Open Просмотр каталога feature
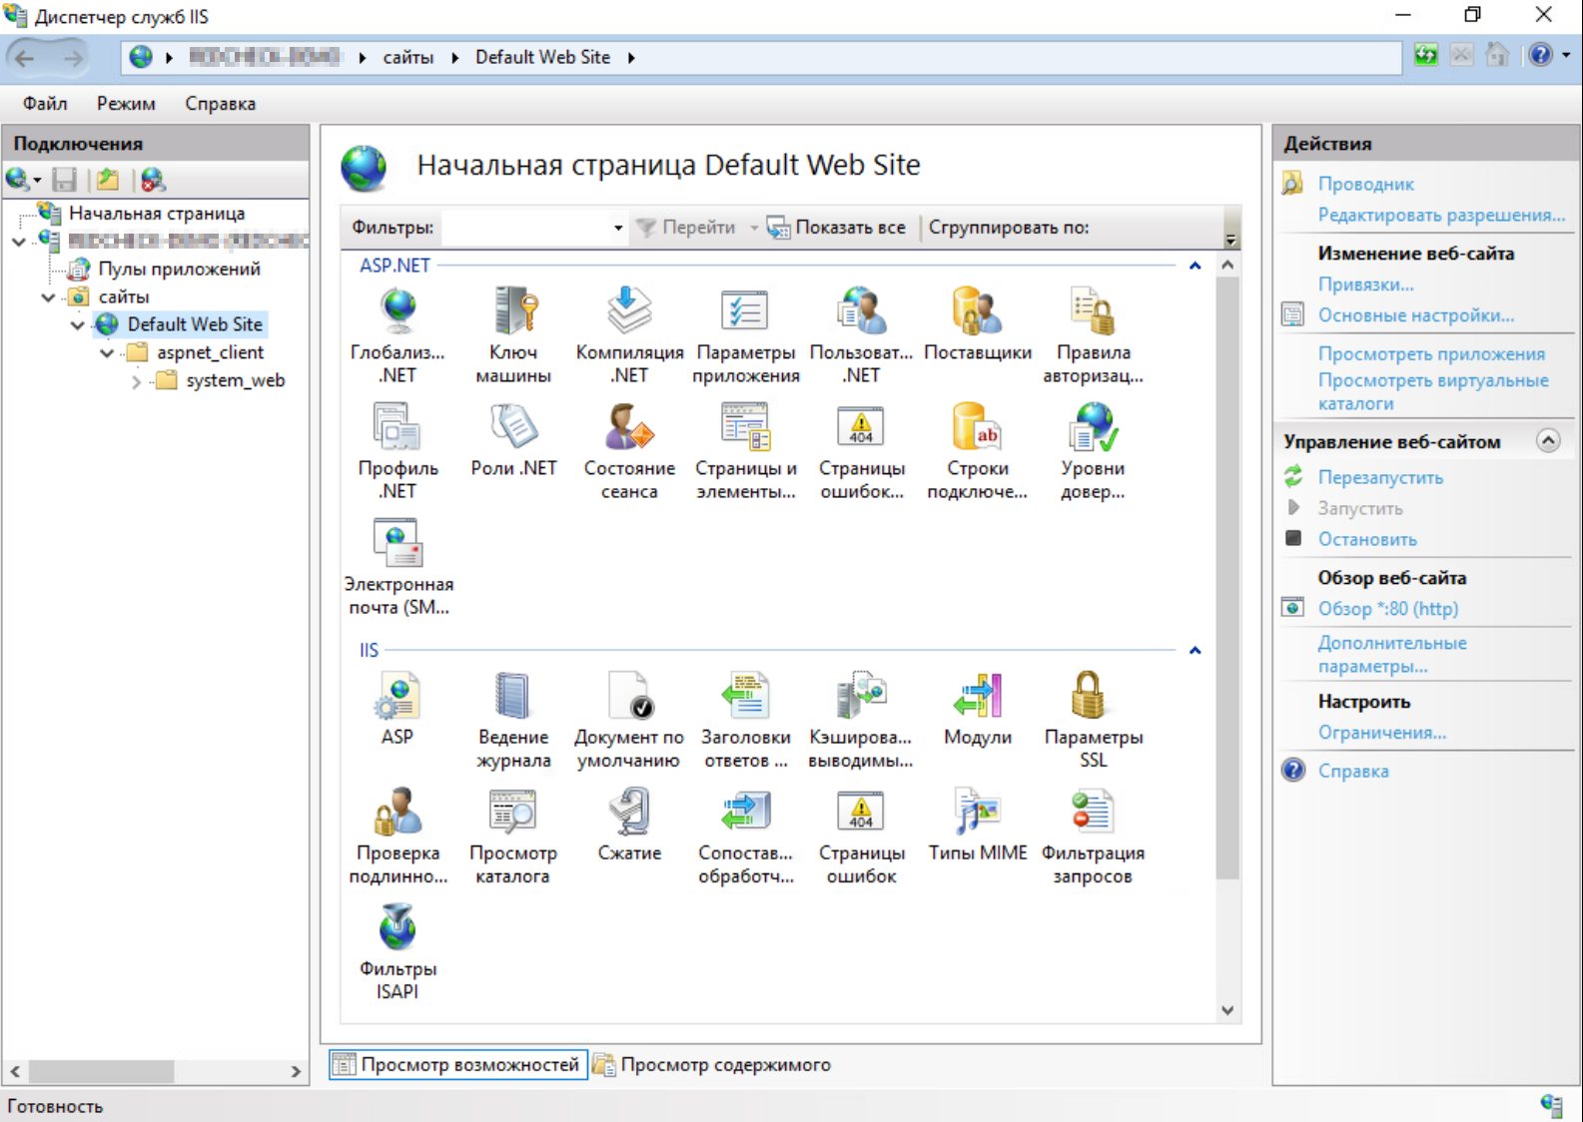1583x1122 pixels. click(513, 835)
